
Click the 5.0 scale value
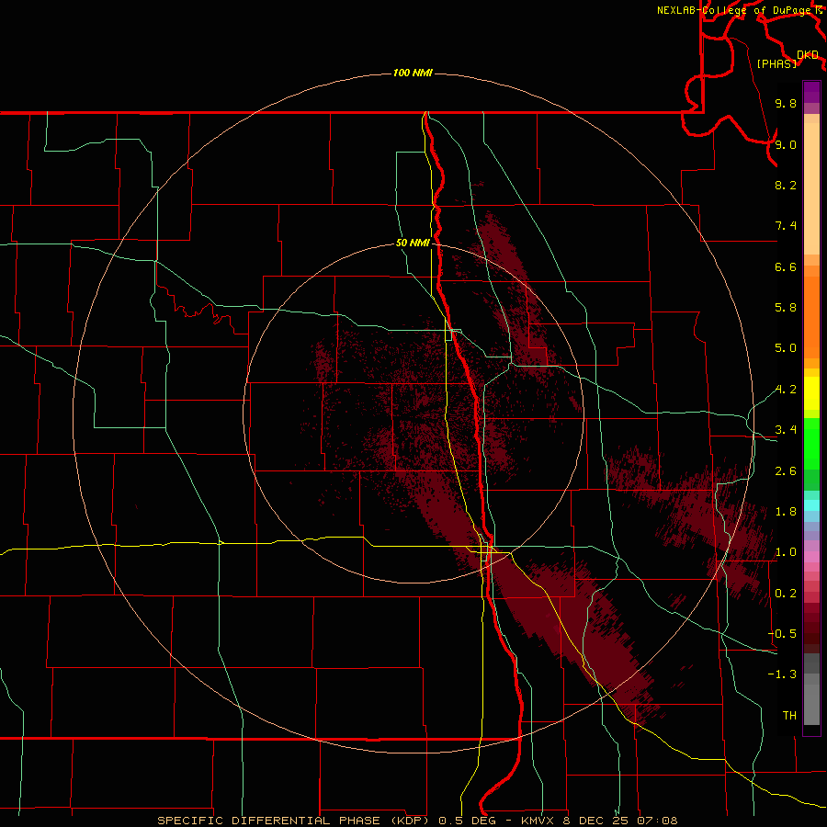(x=786, y=348)
